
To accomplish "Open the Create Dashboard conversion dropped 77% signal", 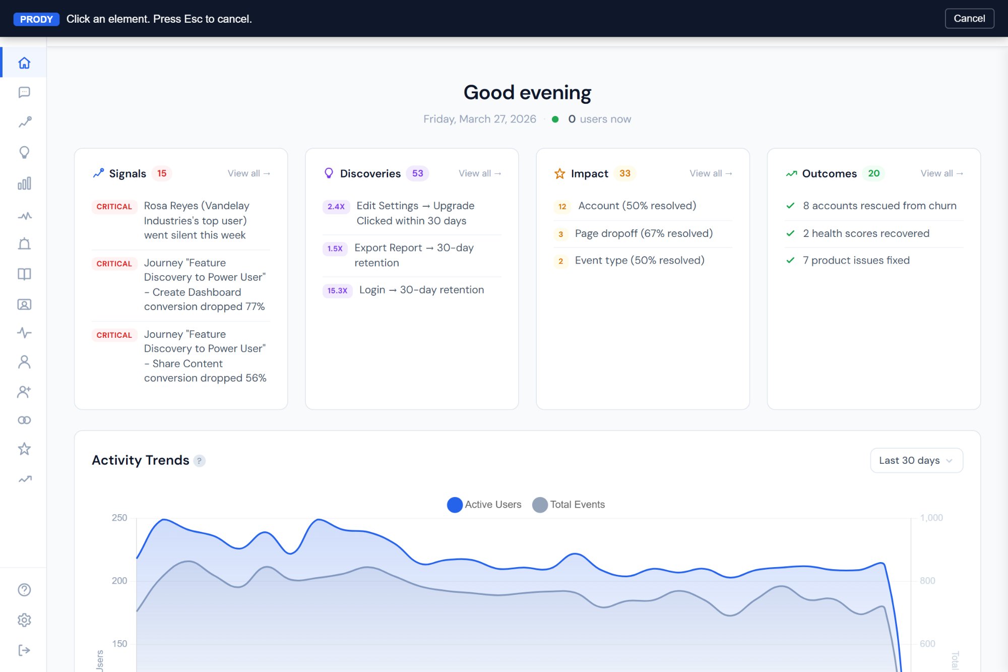I will pos(181,285).
